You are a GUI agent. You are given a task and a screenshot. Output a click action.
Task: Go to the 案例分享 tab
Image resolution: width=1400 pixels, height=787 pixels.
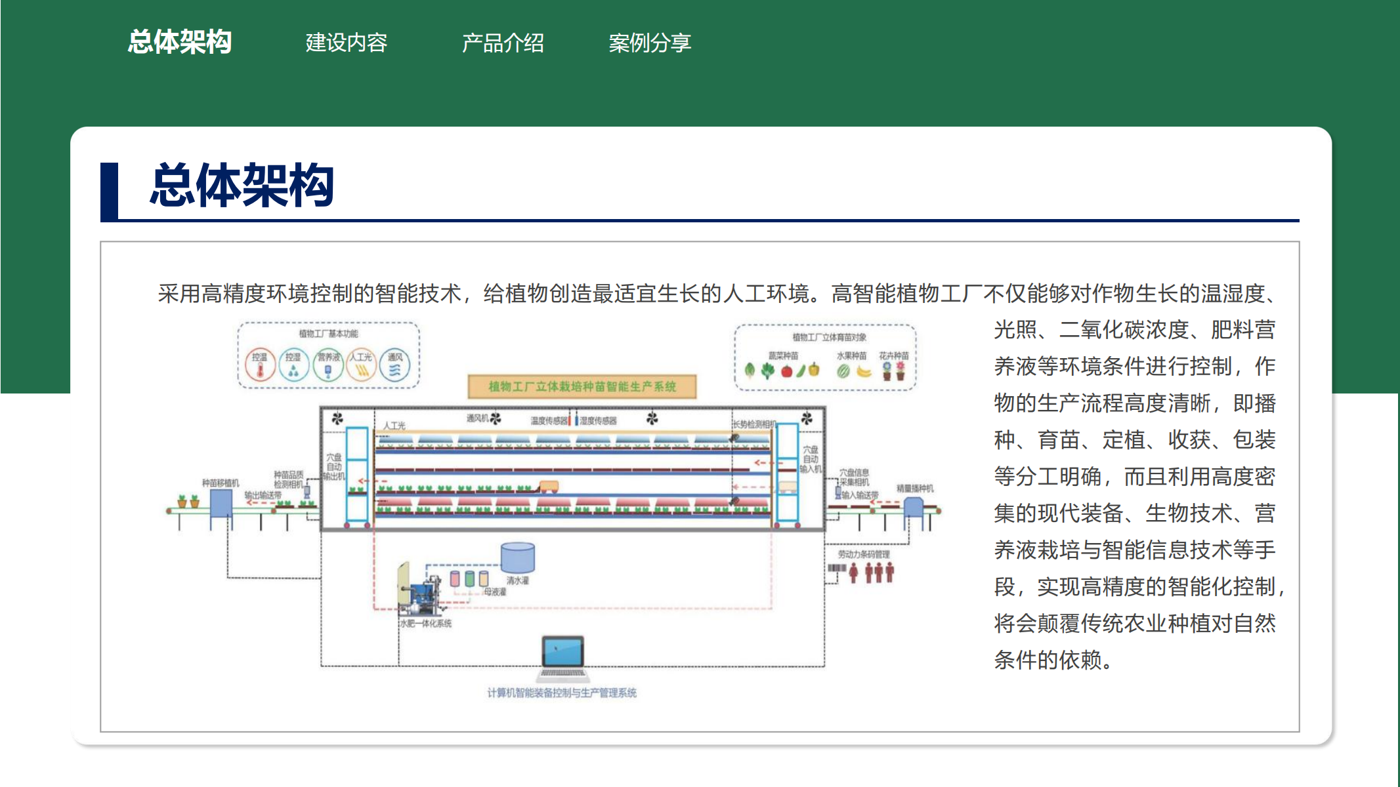649,43
